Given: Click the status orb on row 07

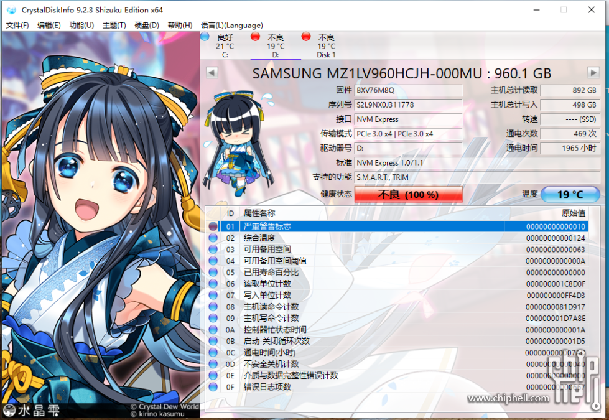Looking at the screenshot, I should click(213, 296).
